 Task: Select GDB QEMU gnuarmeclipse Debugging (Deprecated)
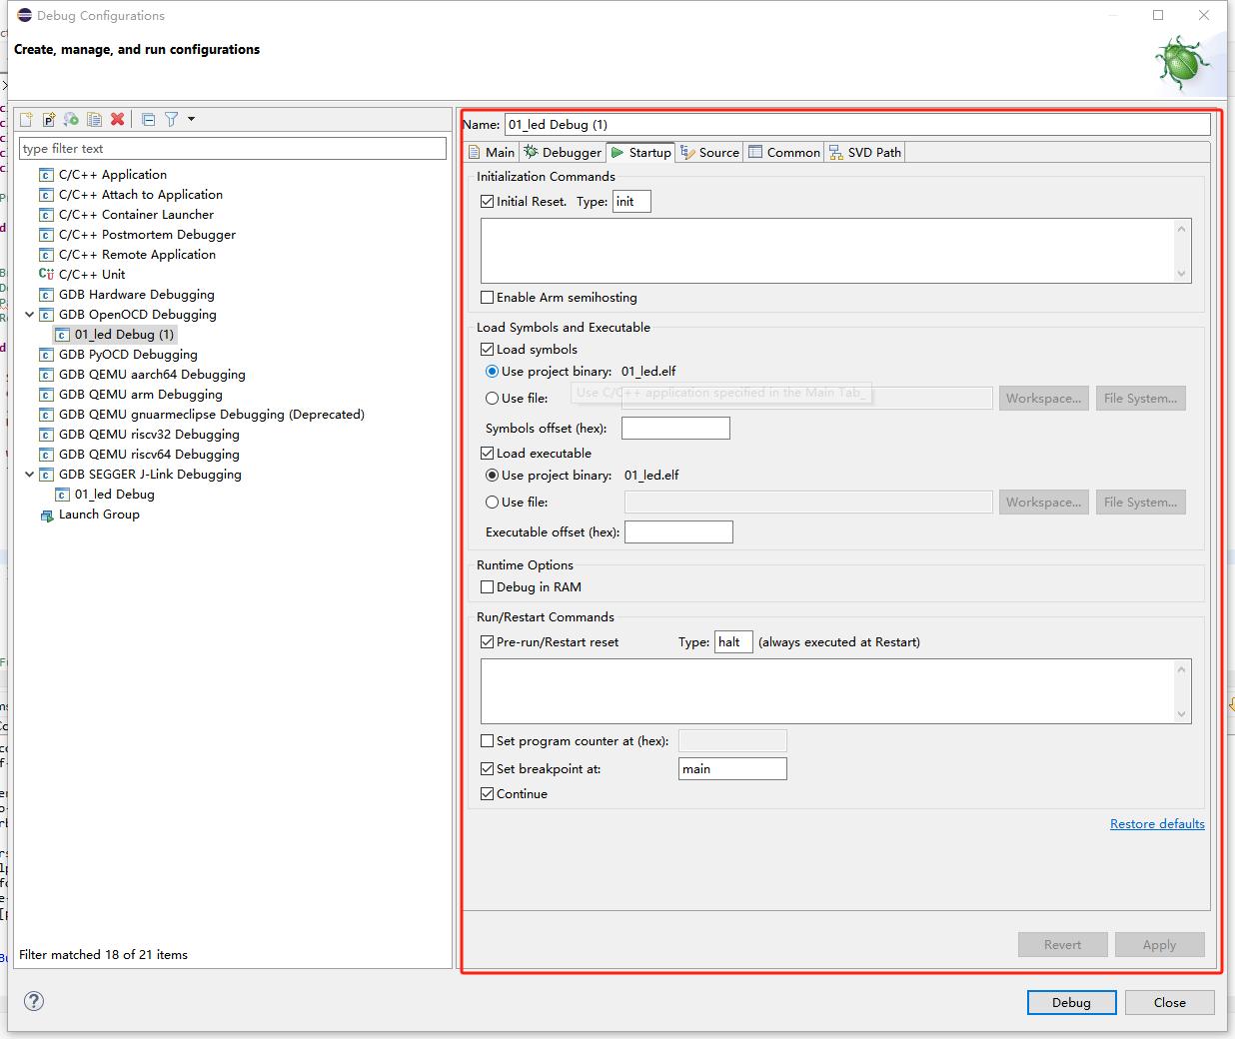coord(211,415)
